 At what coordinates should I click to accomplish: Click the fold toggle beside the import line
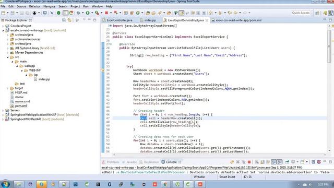[110, 26]
